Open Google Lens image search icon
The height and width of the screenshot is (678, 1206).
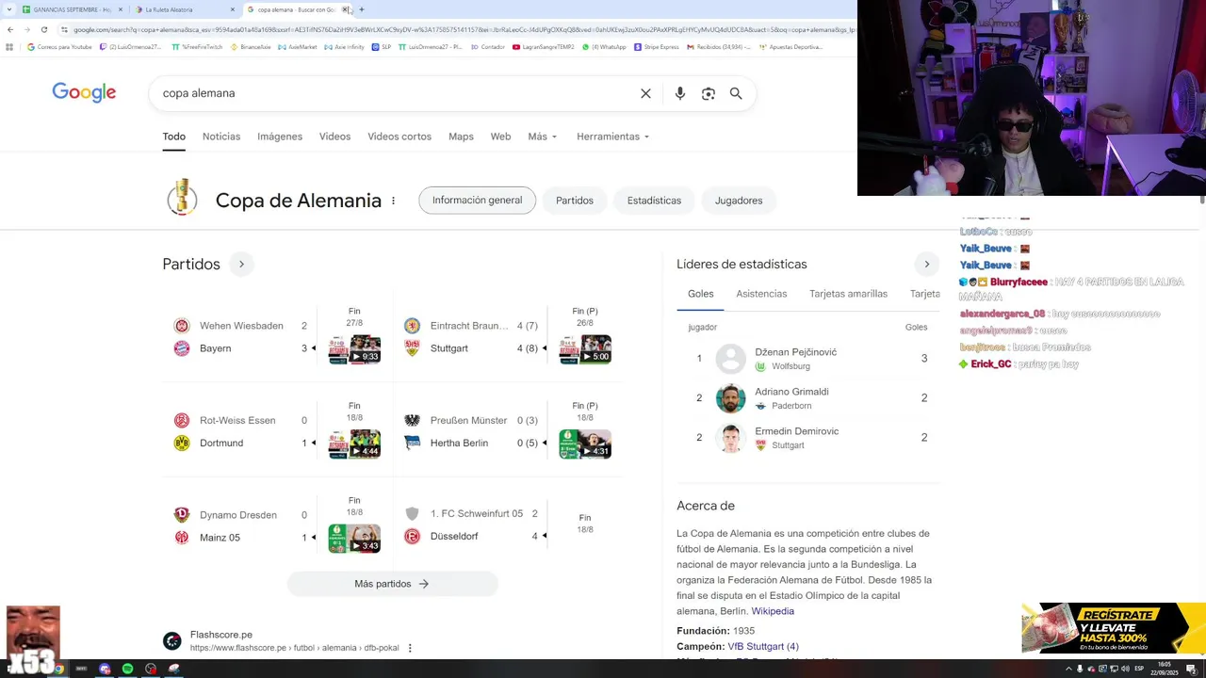(709, 93)
